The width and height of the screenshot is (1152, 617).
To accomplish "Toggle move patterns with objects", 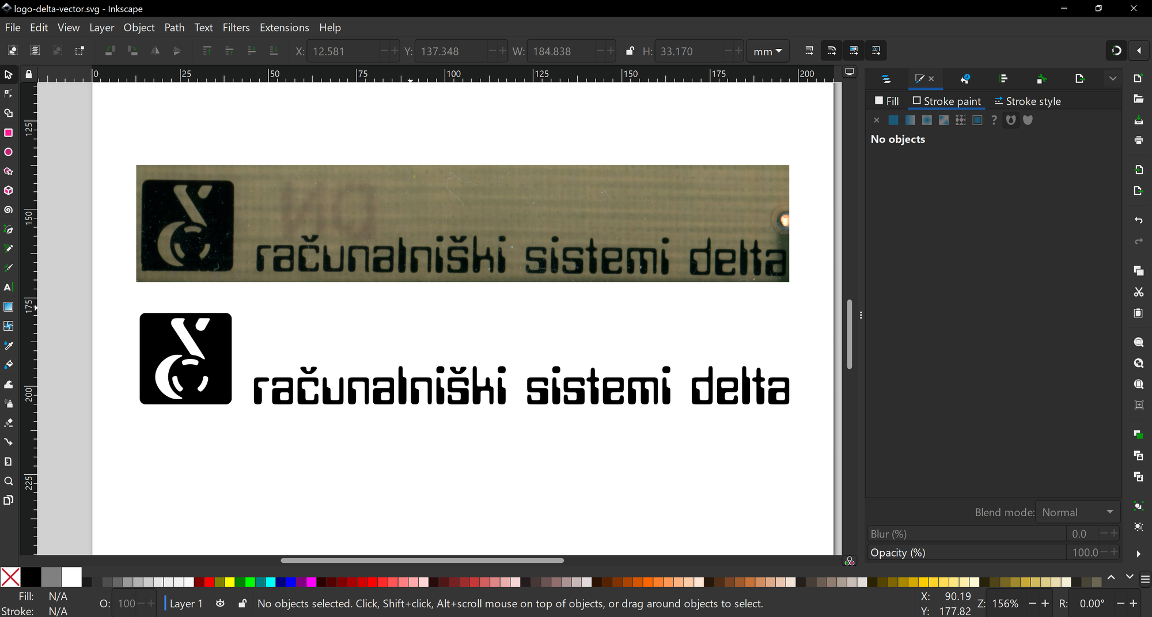I will 876,51.
